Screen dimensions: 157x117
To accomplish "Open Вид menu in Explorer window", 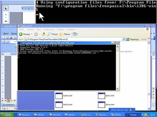I will click(39, 29).
